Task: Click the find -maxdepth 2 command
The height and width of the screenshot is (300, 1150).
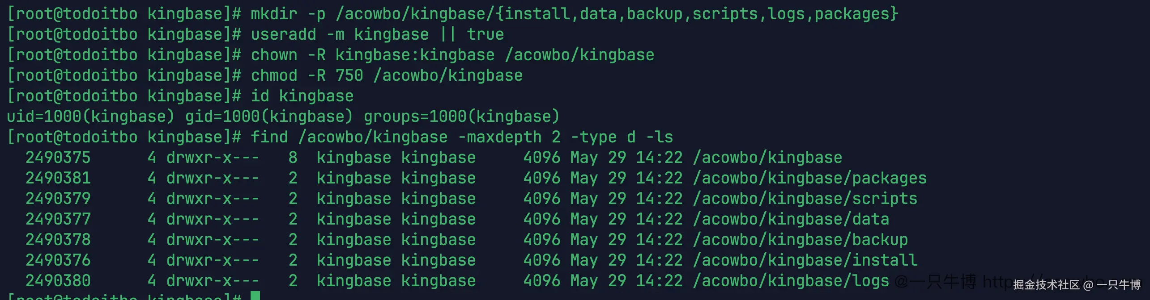Action: click(x=462, y=137)
